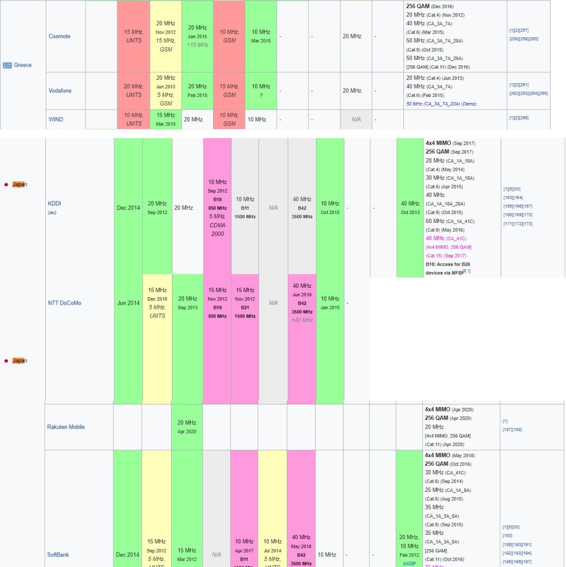Select the greyed 'N/A' cell in WIND row
This screenshot has width=566, height=567.
click(x=356, y=120)
